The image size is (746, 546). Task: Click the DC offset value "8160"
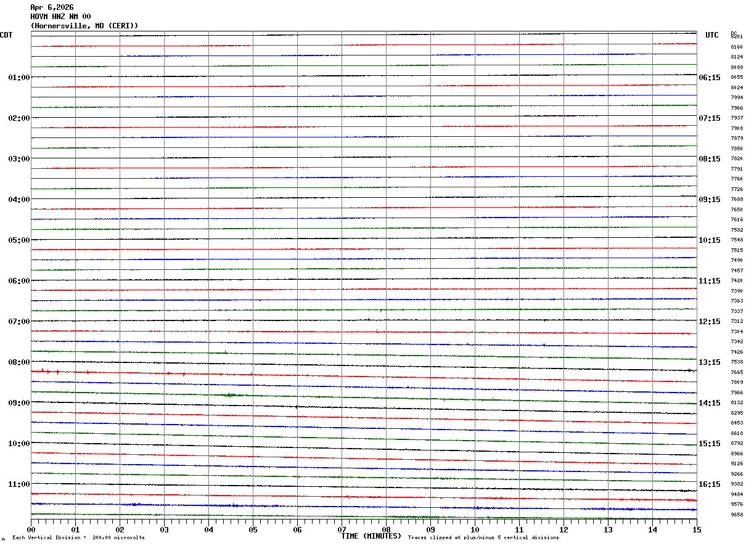click(x=737, y=47)
